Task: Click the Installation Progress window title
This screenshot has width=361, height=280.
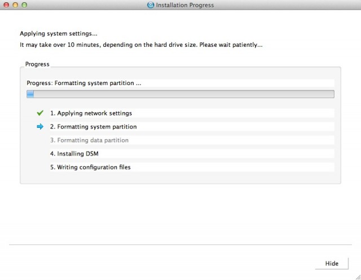Action: click(185, 5)
